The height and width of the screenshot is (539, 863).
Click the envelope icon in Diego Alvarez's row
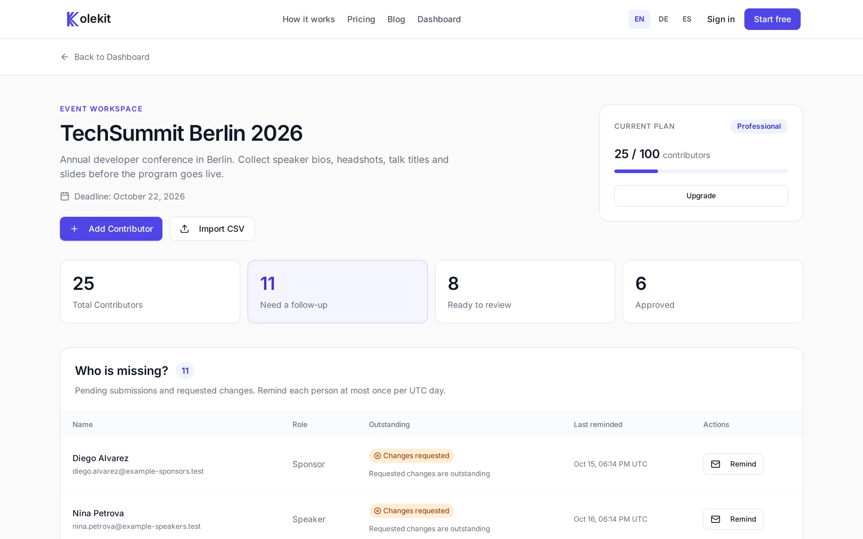point(715,464)
